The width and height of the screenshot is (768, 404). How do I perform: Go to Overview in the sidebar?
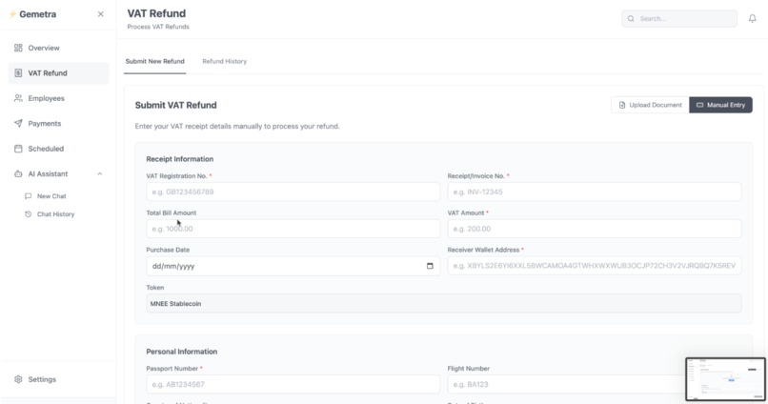(58, 48)
